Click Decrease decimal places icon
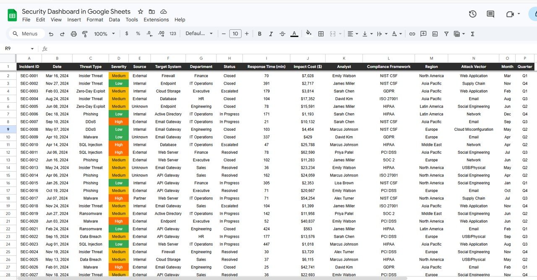537x280 pixels. click(x=149, y=34)
